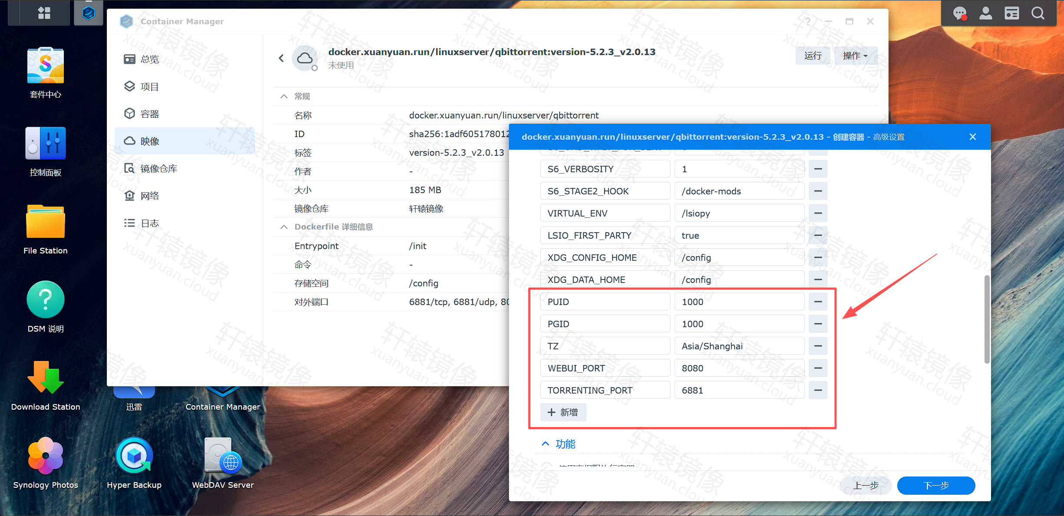Image resolution: width=1064 pixels, height=516 pixels.
Task: Click the 新增 button to add a variable
Action: point(563,412)
